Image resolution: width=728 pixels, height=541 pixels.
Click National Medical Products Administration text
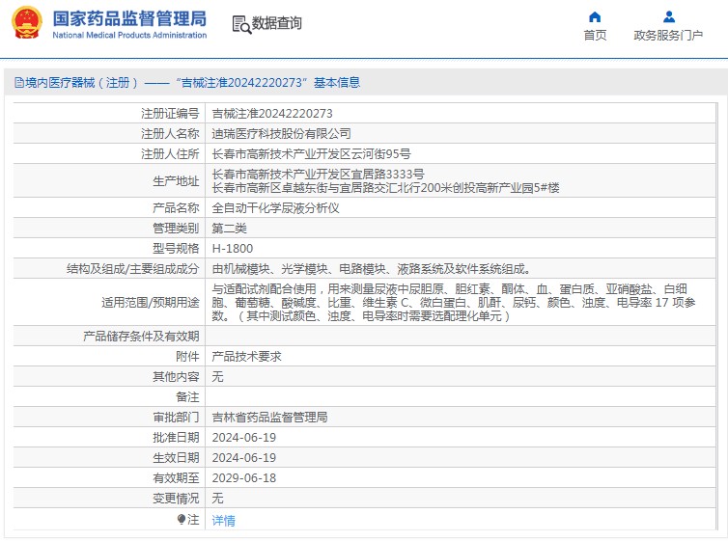(129, 36)
